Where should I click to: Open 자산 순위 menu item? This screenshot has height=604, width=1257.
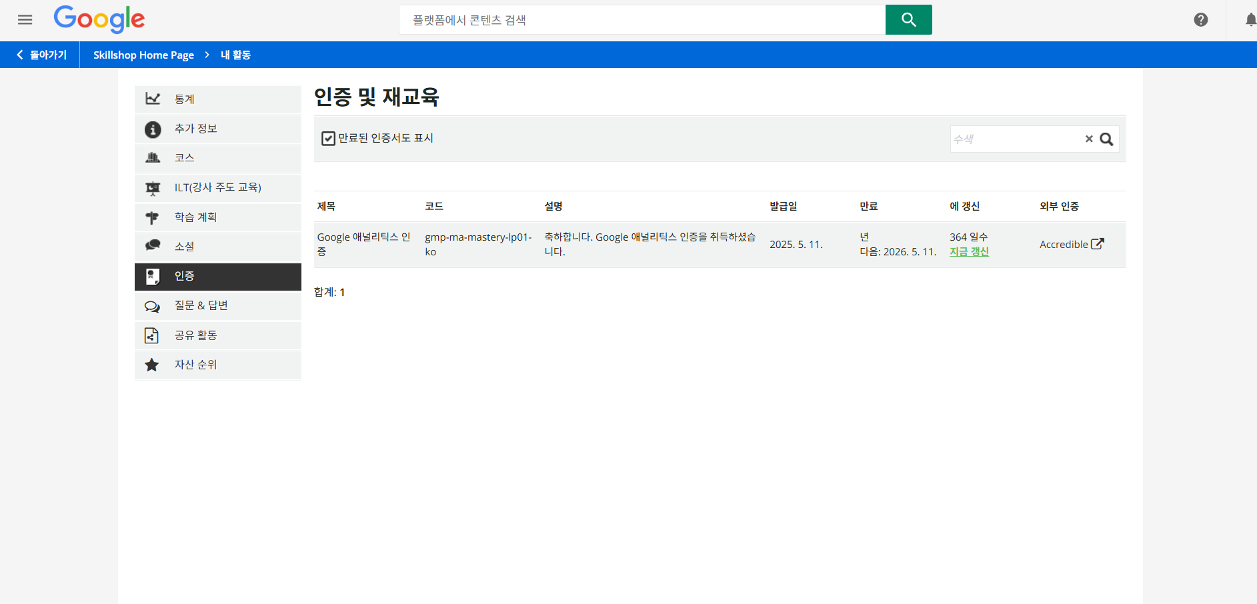(218, 365)
